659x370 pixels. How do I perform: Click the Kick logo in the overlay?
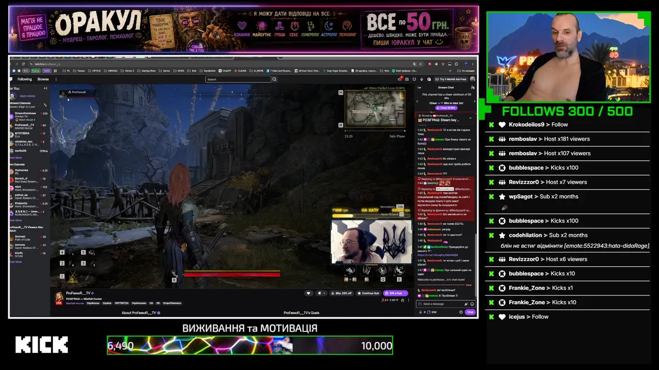tap(42, 345)
